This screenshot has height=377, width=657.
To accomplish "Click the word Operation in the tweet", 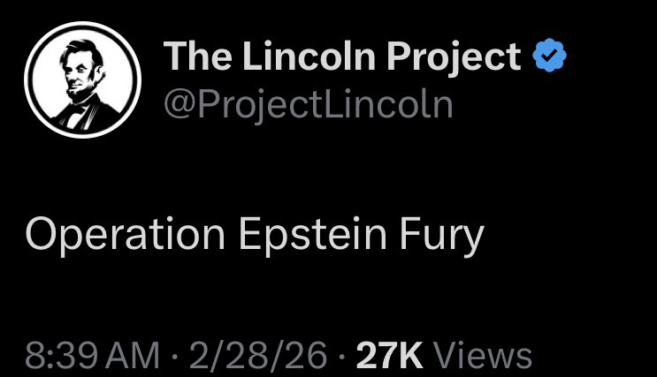I will click(126, 234).
